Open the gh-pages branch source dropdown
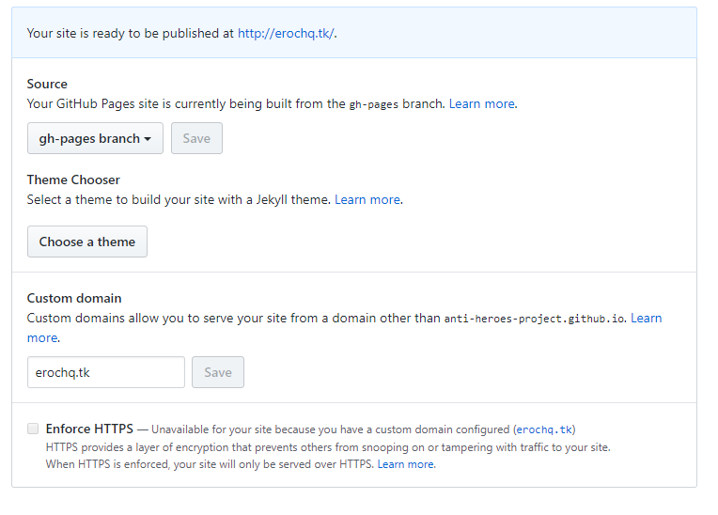 tap(95, 138)
